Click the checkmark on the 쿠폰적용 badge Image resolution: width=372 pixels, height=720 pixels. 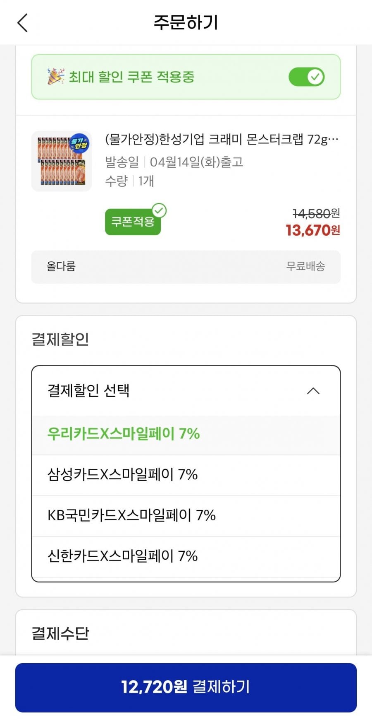(x=159, y=211)
